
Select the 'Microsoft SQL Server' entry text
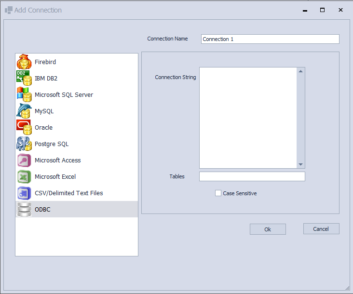64,94
